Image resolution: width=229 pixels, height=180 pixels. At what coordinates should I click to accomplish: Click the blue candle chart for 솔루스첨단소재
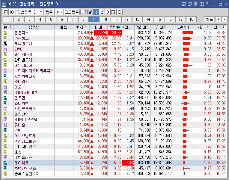coord(186,174)
